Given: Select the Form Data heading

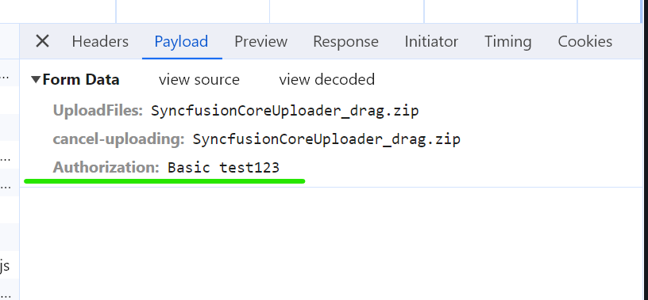Looking at the screenshot, I should pos(81,79).
